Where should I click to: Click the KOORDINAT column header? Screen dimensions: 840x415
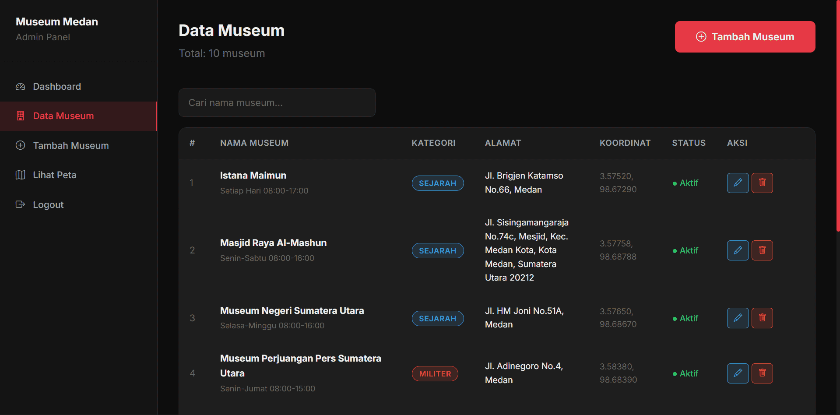coord(625,143)
